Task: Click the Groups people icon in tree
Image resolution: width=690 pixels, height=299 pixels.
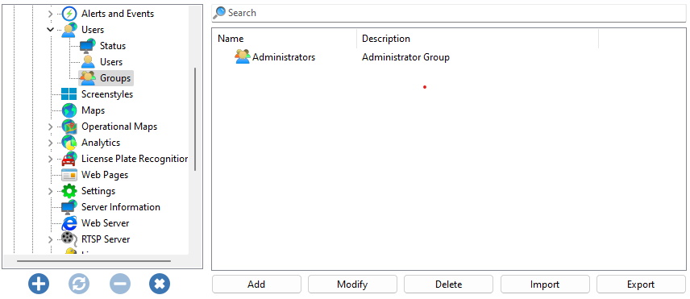Action: pos(88,78)
